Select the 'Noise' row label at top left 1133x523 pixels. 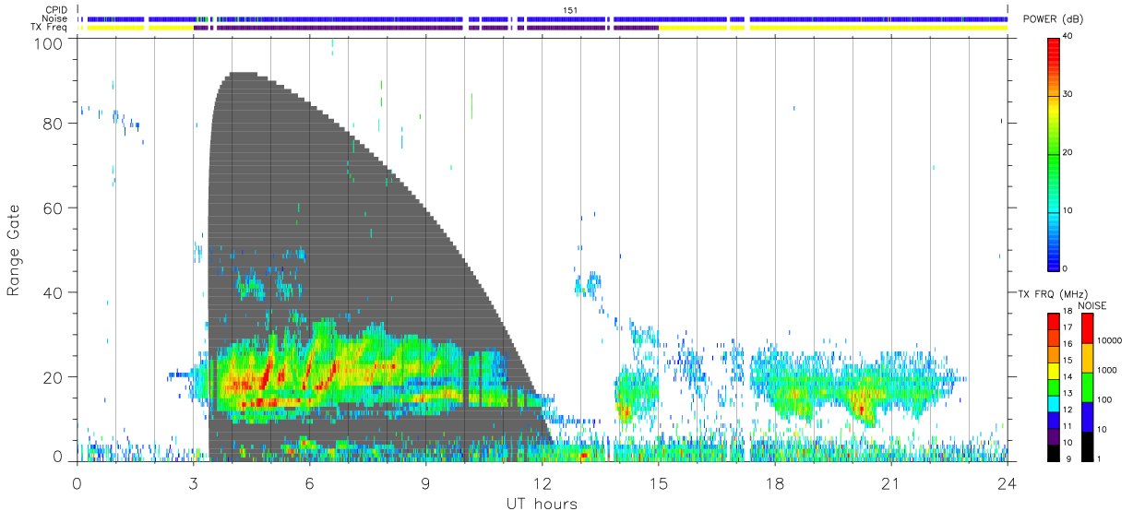(x=55, y=18)
